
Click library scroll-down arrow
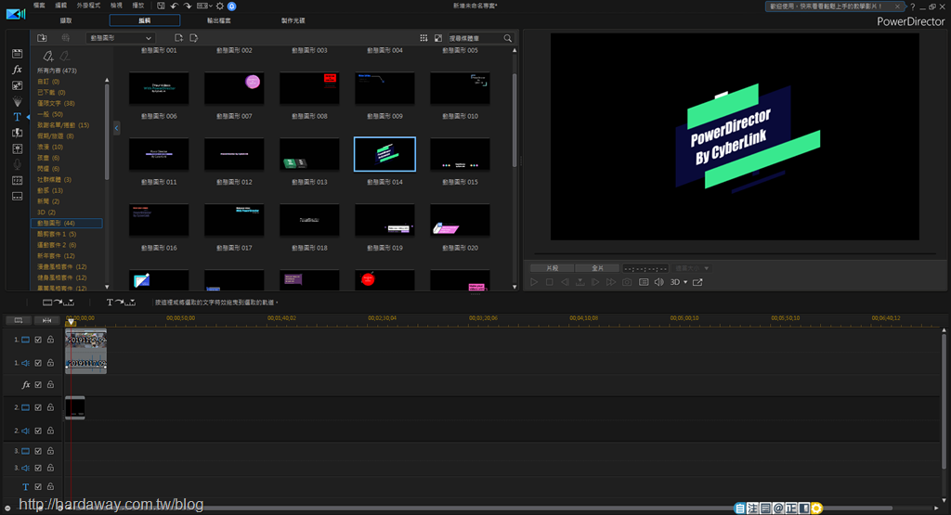coord(515,287)
